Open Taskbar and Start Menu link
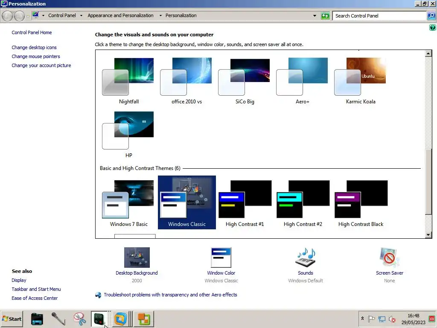Screen dimensions: 437x328 [36, 289]
